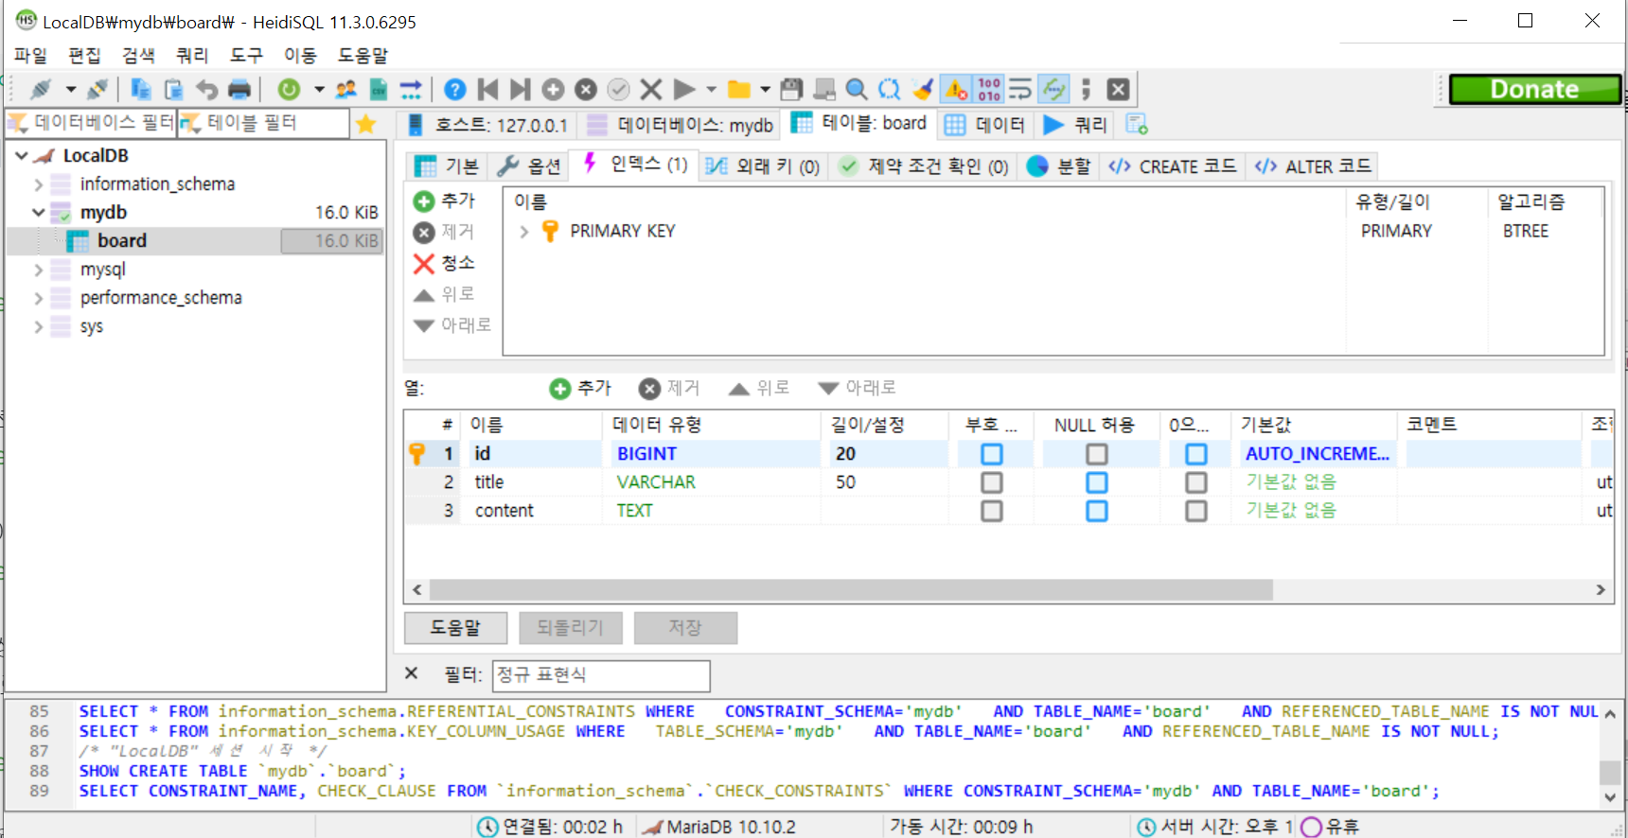Toggle unsigned checkbox for title row
The width and height of the screenshot is (1628, 838).
[x=992, y=482]
